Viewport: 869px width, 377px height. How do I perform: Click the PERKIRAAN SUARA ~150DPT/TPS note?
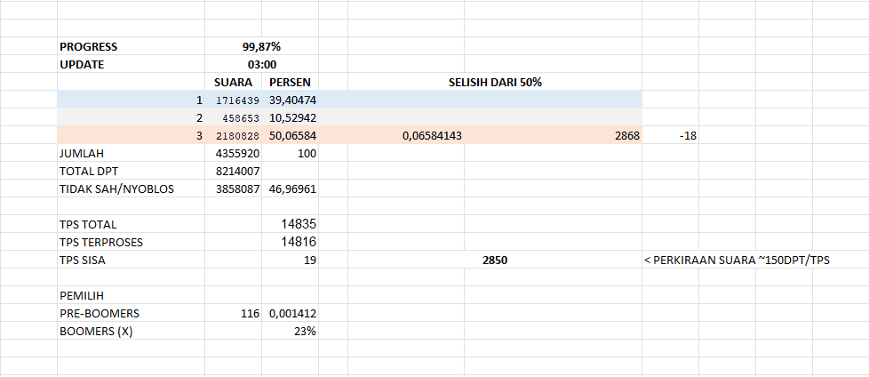(x=737, y=260)
